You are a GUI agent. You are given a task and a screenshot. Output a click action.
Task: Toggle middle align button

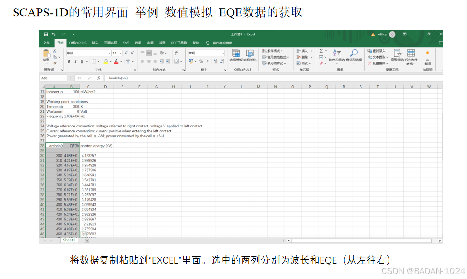coord(149,53)
